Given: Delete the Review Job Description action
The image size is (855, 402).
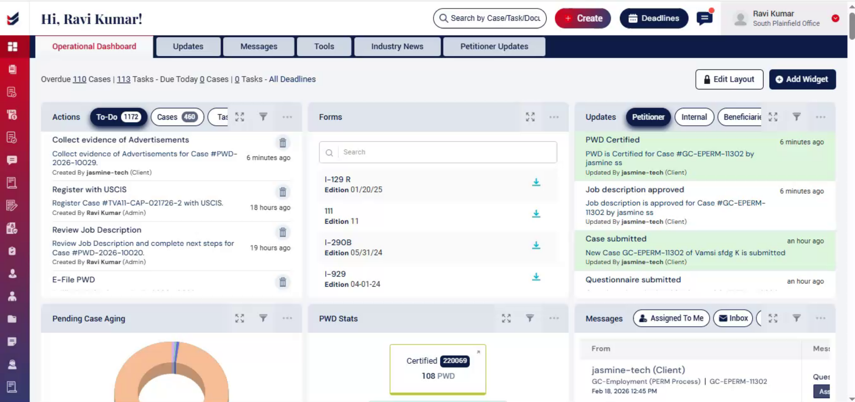Looking at the screenshot, I should coord(283,232).
